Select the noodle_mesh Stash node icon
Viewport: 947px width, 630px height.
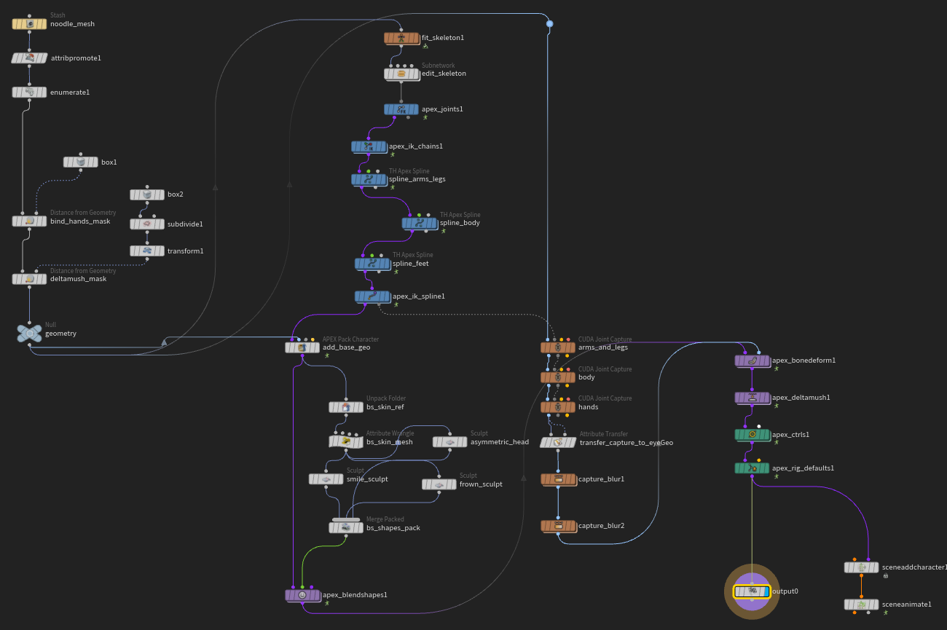pos(30,24)
